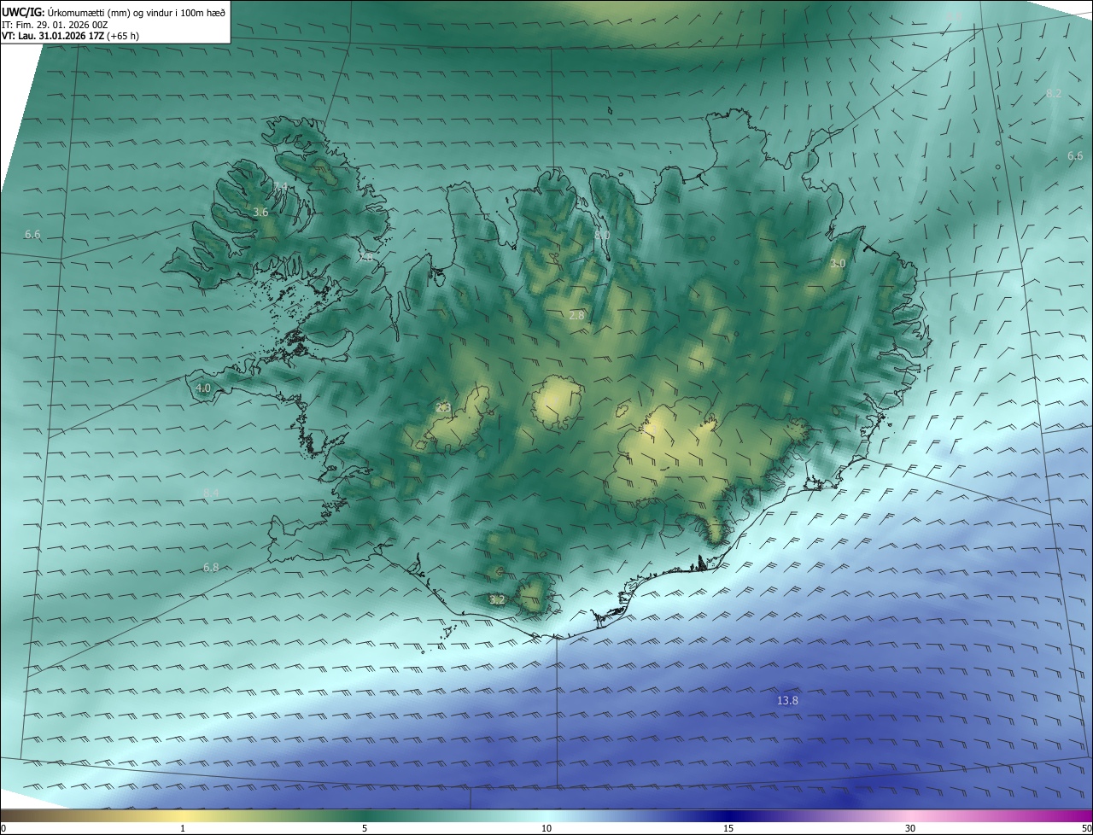
Task: Click the 13.8 value over the ocean
Action: click(787, 701)
